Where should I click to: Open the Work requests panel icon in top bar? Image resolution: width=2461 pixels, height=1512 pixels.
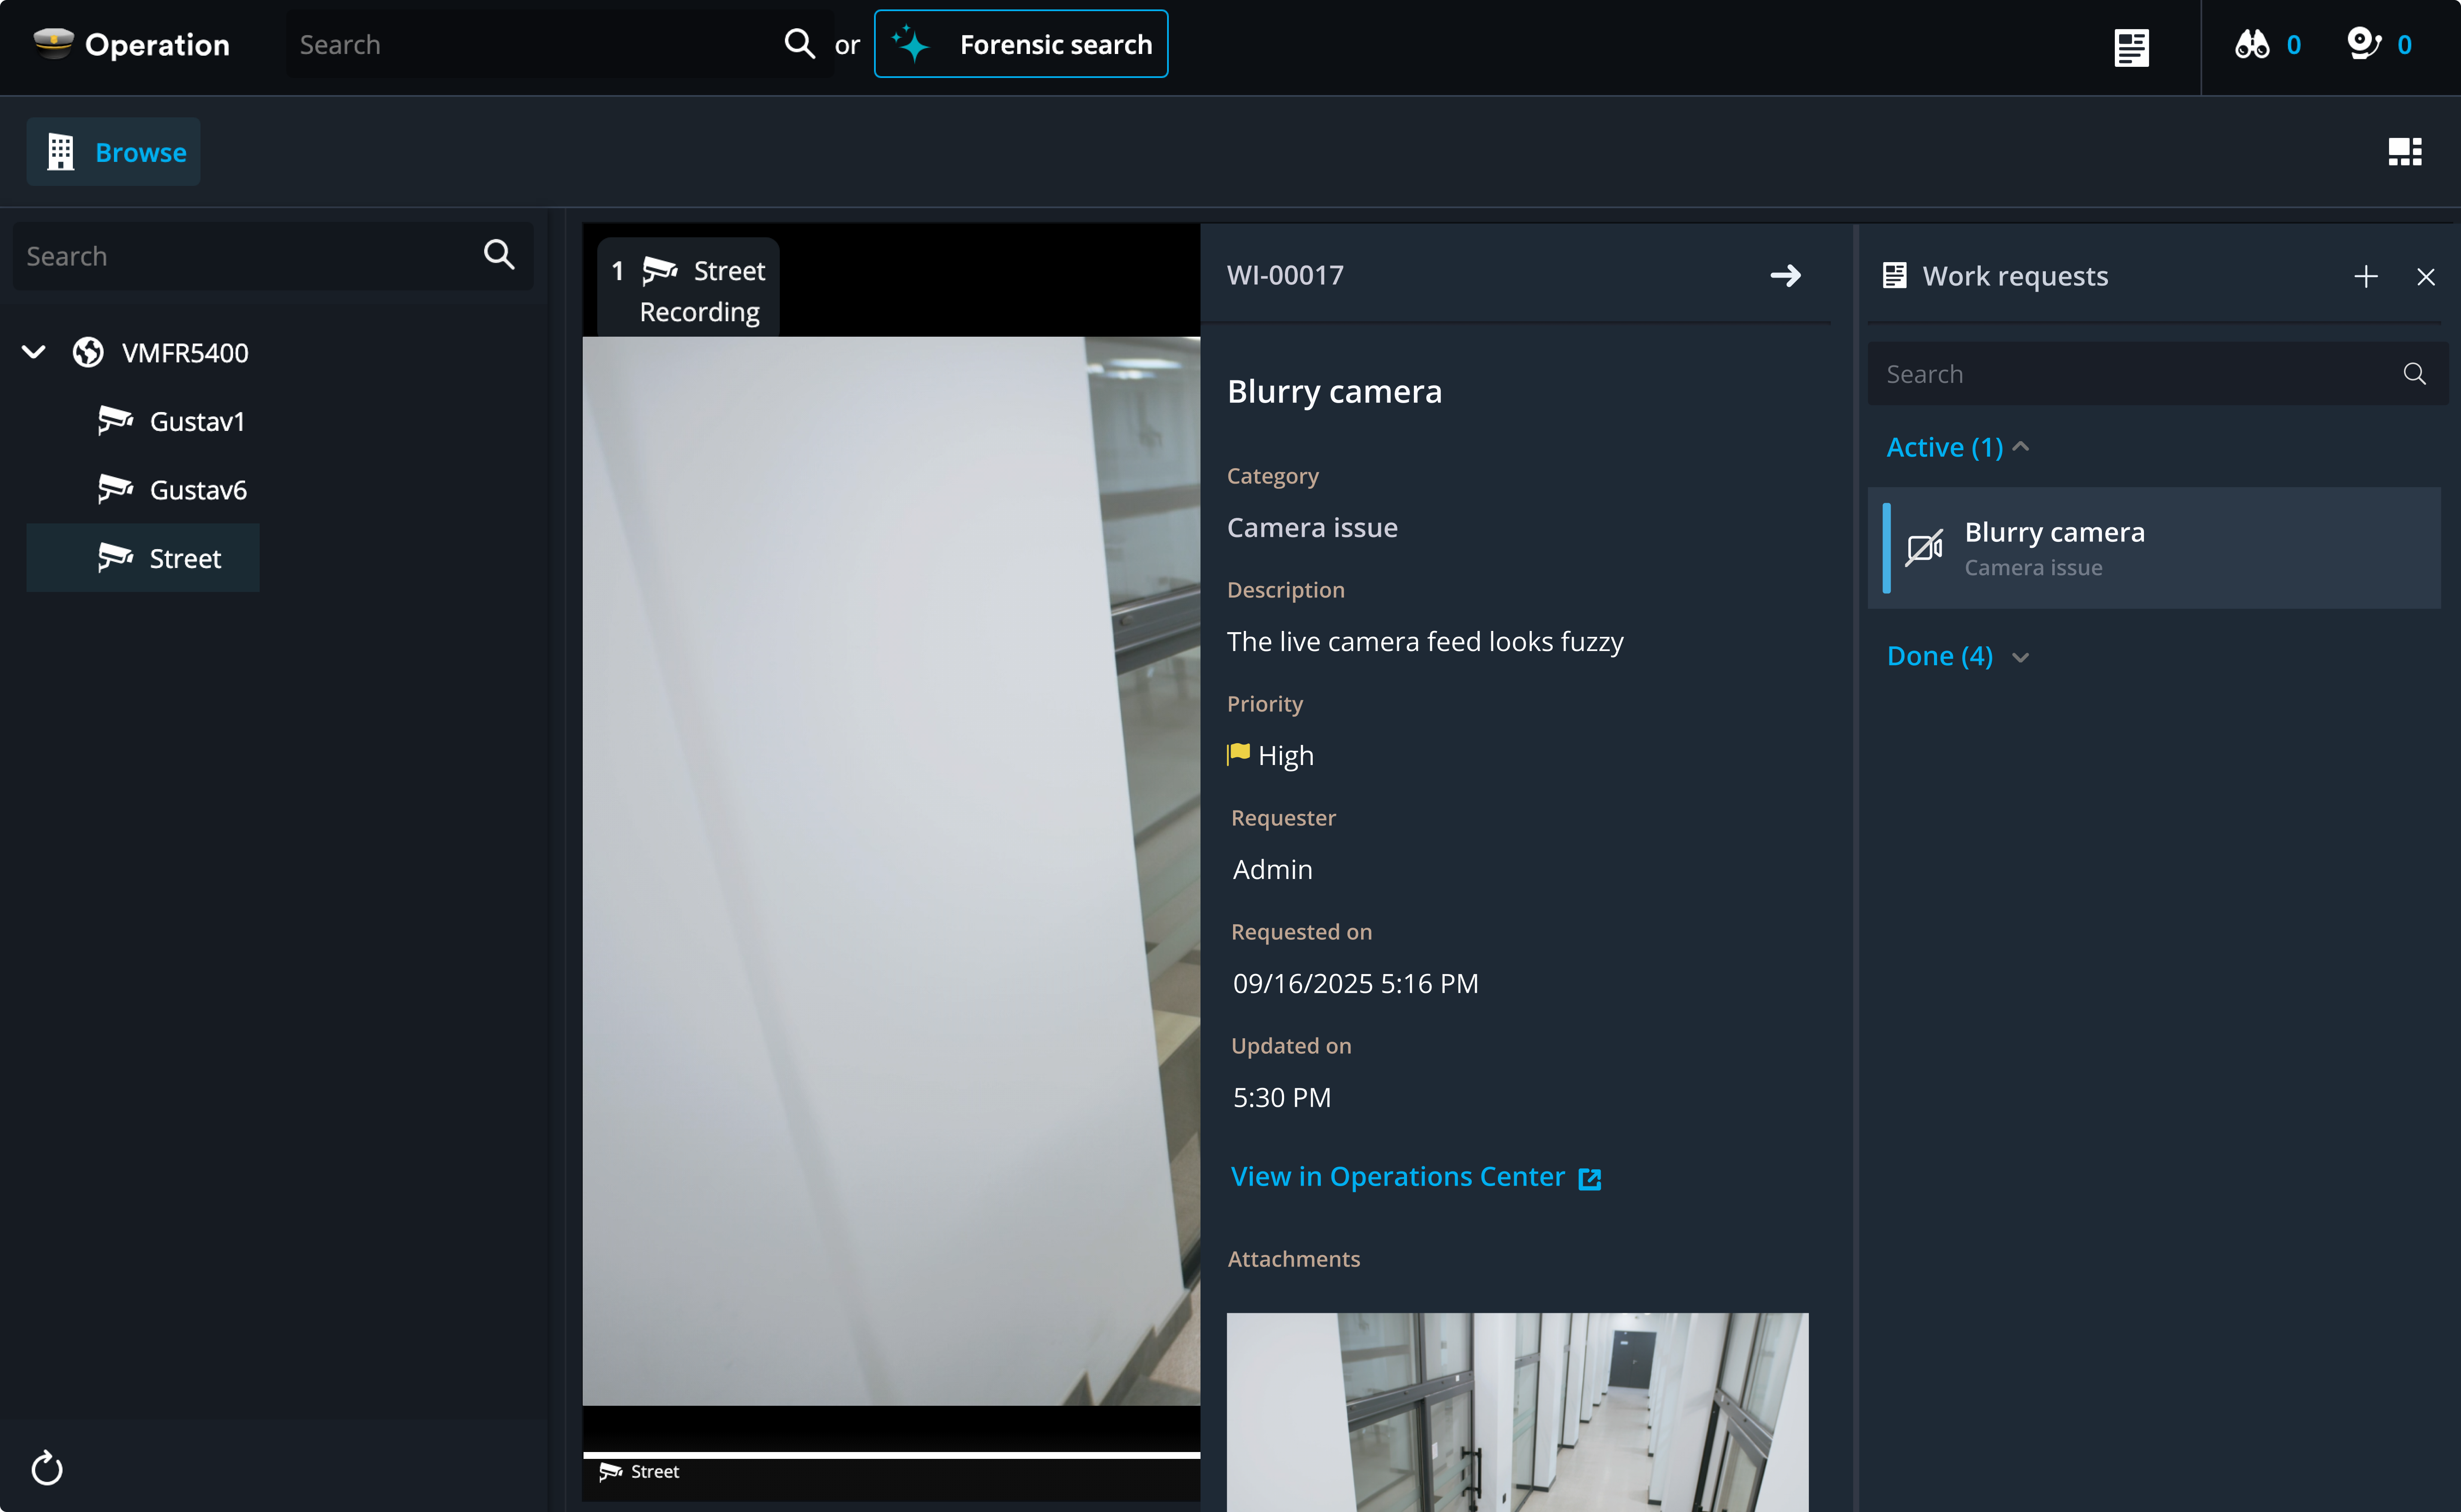[x=2132, y=47]
